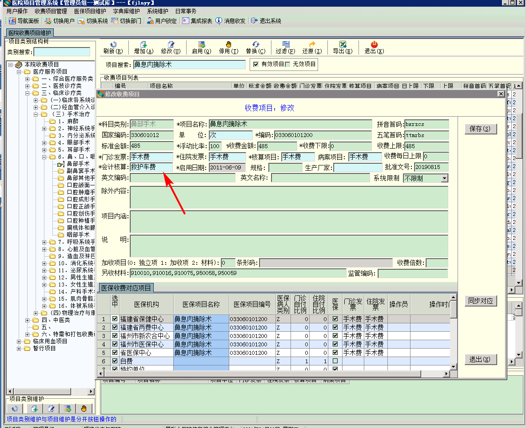Screen dimensions: 526x428
Task: Click the 类别搜索 input field
Action: [62, 52]
